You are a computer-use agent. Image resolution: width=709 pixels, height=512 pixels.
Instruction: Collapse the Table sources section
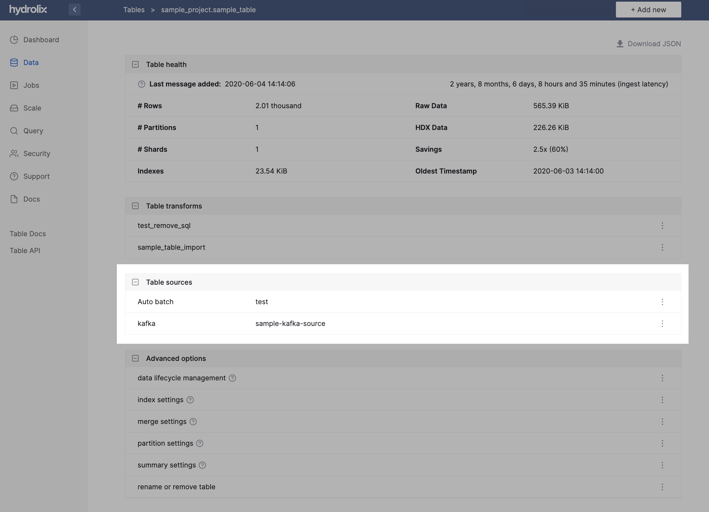pyautogui.click(x=135, y=282)
